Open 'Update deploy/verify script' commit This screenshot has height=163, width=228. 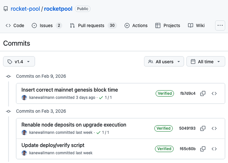coord(53,145)
